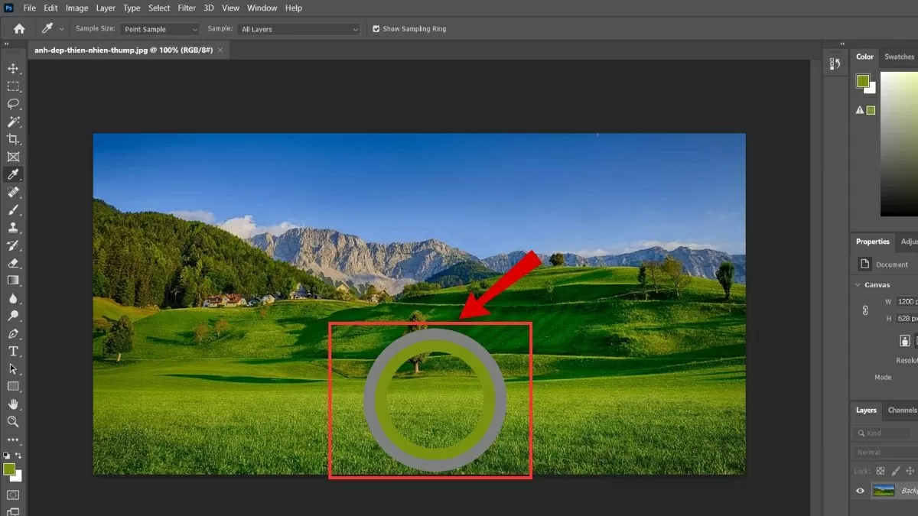Open the Sample layers dropdown

click(299, 29)
